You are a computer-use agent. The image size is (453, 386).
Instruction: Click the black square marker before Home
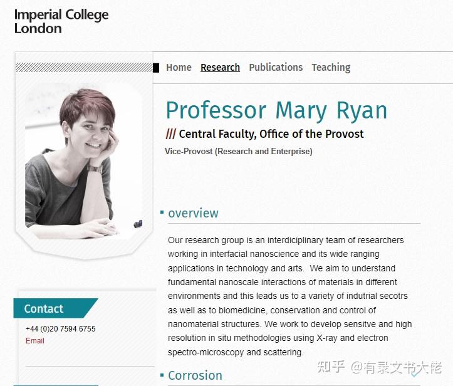point(156,68)
